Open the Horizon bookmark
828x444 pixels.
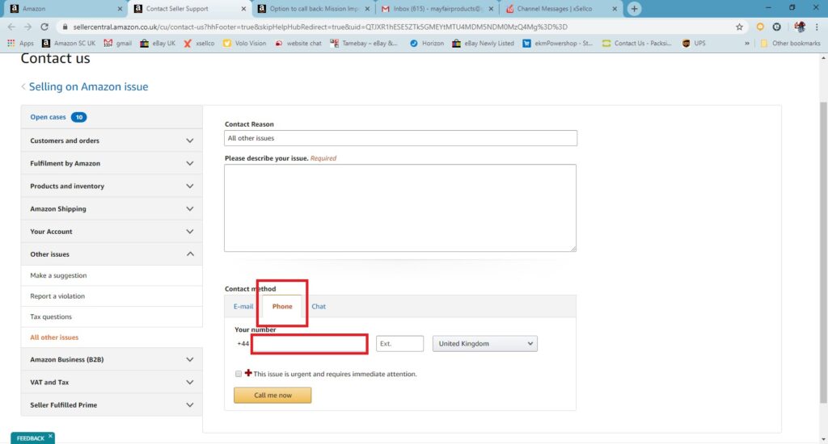427,44
